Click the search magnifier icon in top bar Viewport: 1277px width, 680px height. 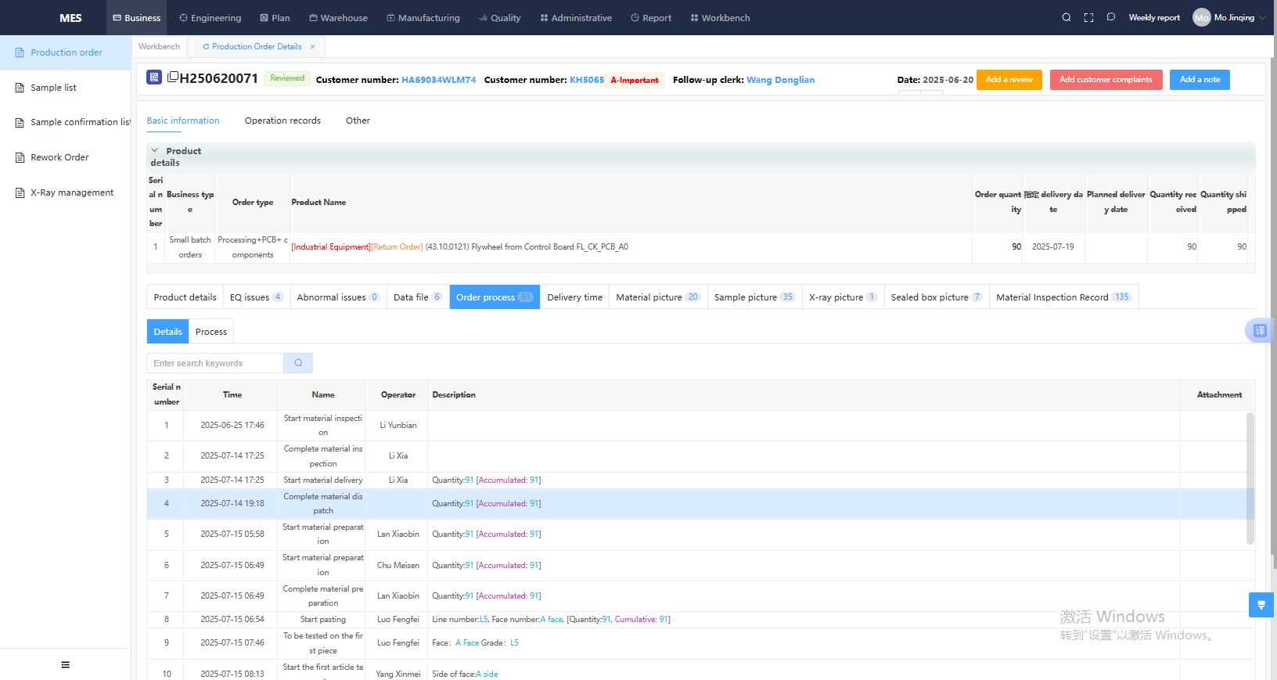1066,17
